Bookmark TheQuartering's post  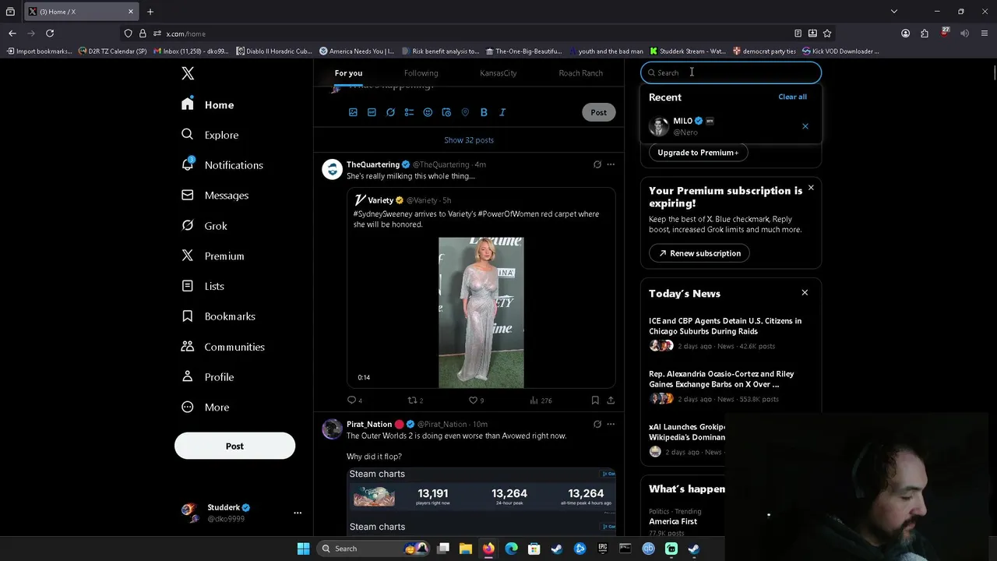[595, 400]
